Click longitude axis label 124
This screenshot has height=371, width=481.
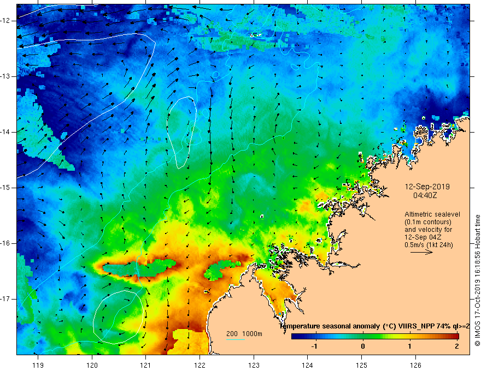point(308,365)
